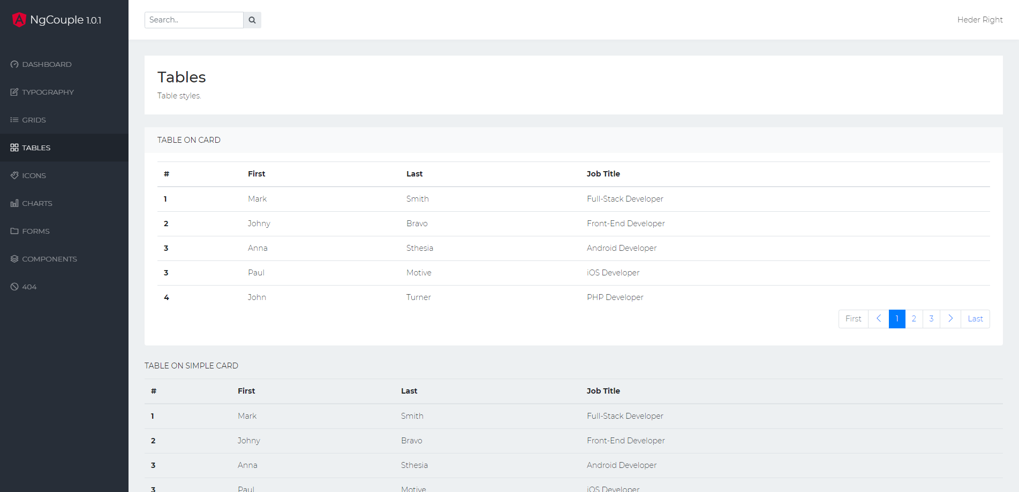Click the Typography edit icon
Viewport: 1019px width, 492px height.
coord(14,92)
